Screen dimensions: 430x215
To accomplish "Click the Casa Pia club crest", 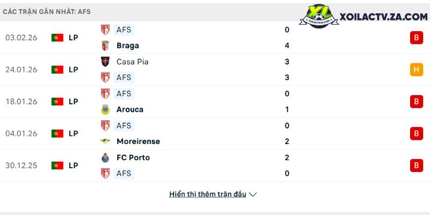I will [105, 62].
